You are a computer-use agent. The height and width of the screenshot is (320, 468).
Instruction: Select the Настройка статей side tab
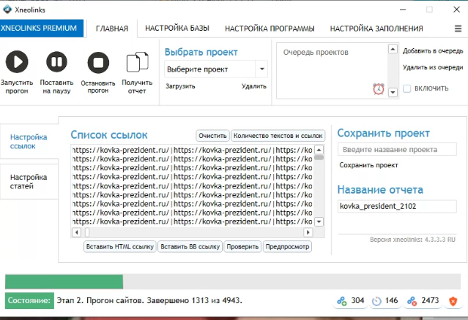pyautogui.click(x=29, y=182)
